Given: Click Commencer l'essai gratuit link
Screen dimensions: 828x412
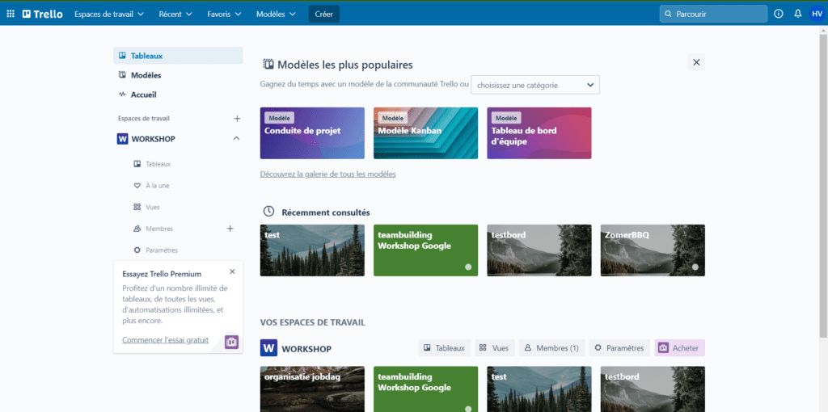Looking at the screenshot, I should [165, 340].
